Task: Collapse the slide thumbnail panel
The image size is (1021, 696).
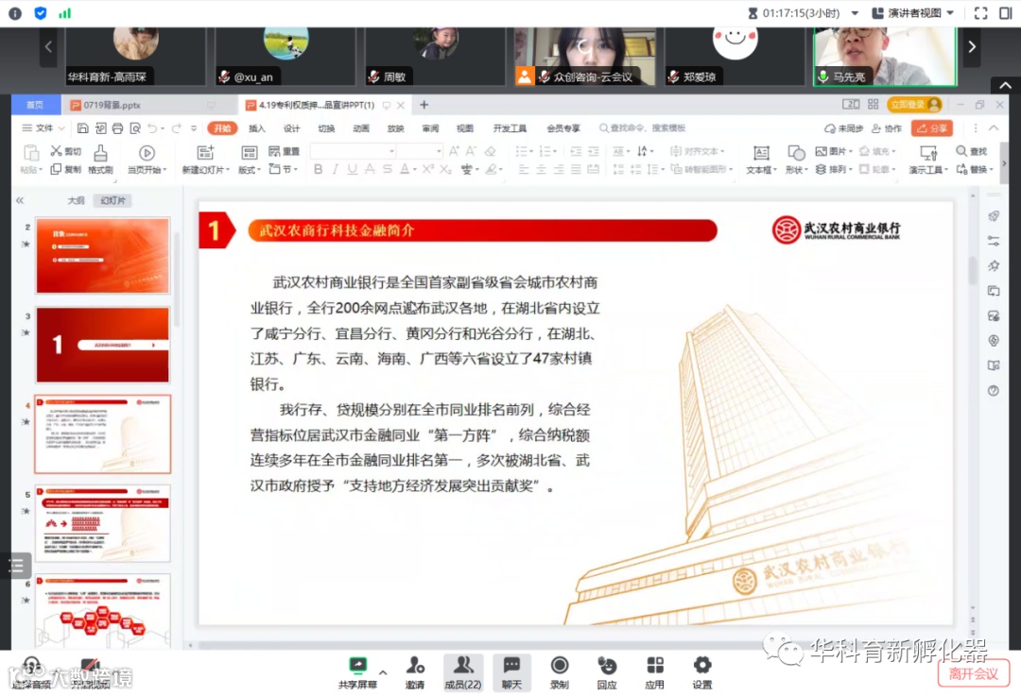Action: point(20,200)
